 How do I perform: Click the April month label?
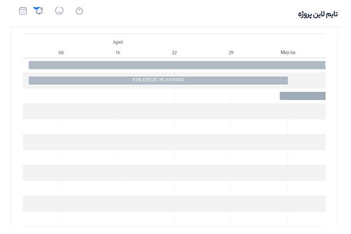tap(118, 42)
